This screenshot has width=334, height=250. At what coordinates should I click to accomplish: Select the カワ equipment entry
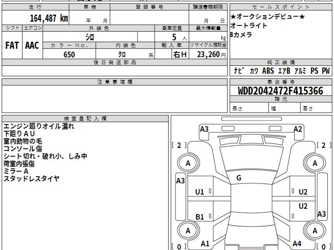254,71
